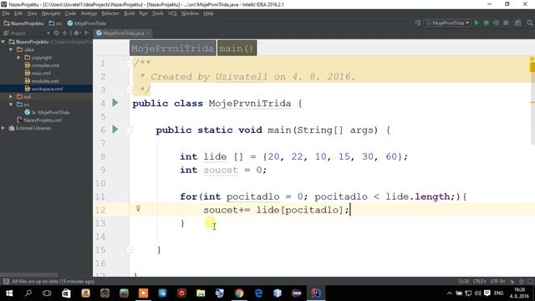
Task: Fold the comment block at line 1
Action: 129,64
